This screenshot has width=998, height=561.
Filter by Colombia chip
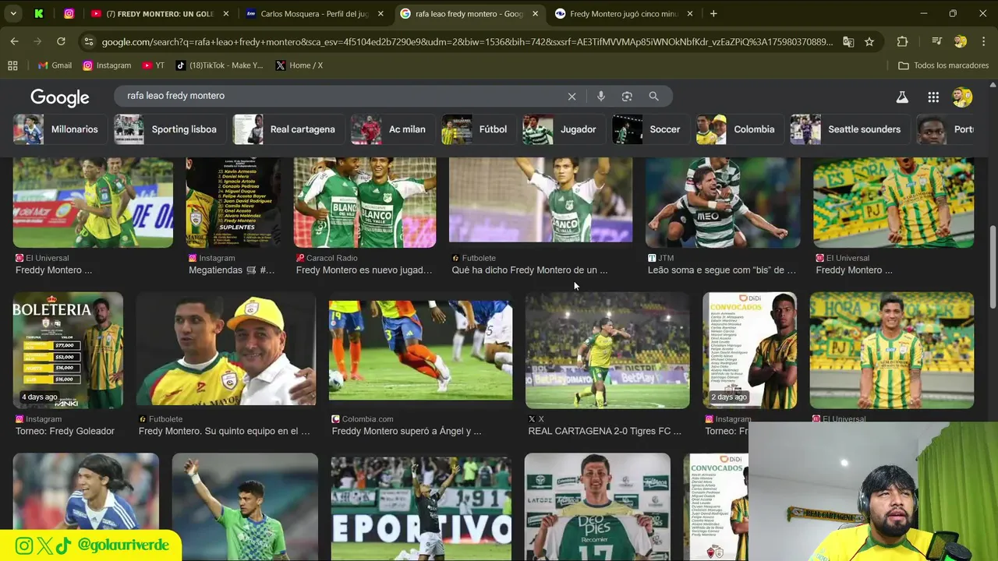tap(740, 129)
